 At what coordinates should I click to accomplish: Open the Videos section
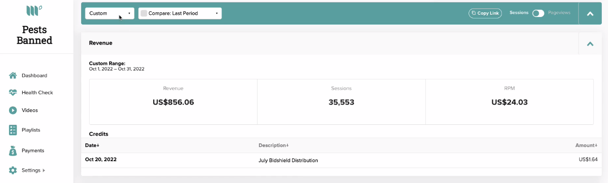tap(29, 110)
